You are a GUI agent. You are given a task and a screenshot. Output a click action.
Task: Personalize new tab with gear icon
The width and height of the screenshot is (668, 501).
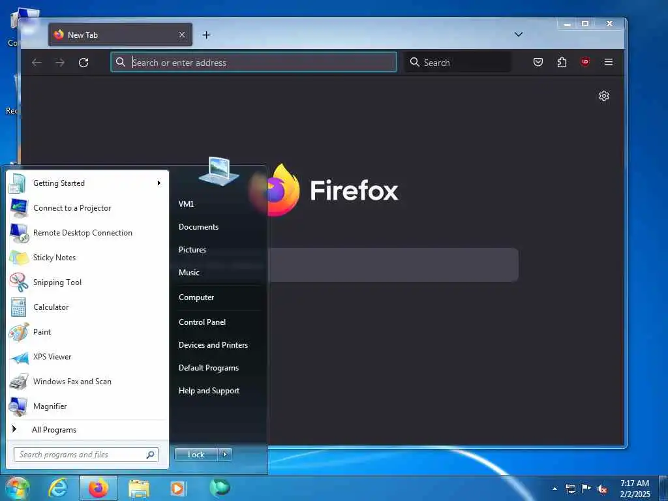pyautogui.click(x=603, y=96)
